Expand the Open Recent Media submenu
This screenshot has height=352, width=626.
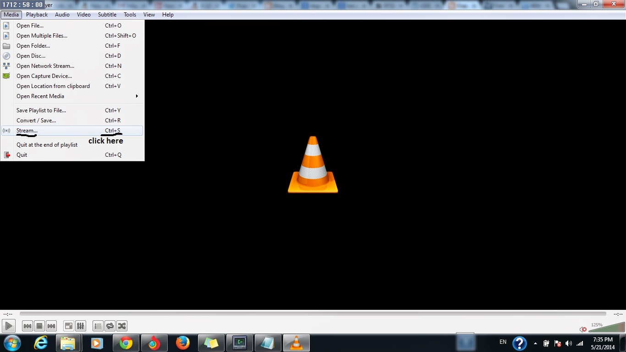(40, 96)
